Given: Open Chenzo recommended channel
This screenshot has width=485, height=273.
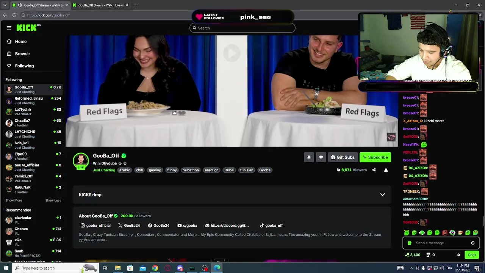Looking at the screenshot, I should [x=33, y=231].
